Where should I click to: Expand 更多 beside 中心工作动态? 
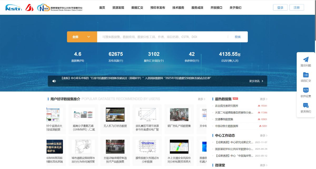click(x=264, y=136)
